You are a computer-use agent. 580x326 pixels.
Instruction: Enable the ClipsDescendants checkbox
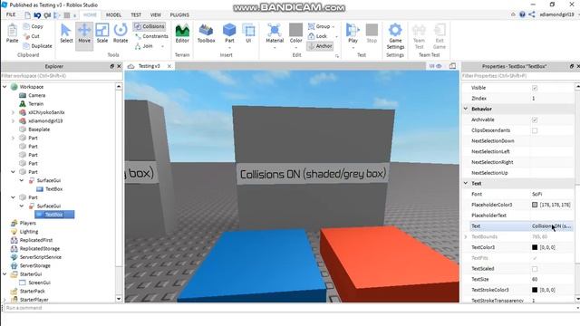click(535, 130)
